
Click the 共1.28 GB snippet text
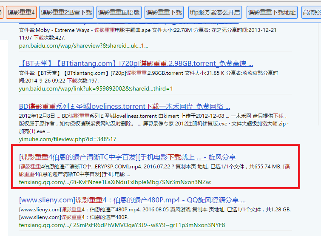(278, 210)
